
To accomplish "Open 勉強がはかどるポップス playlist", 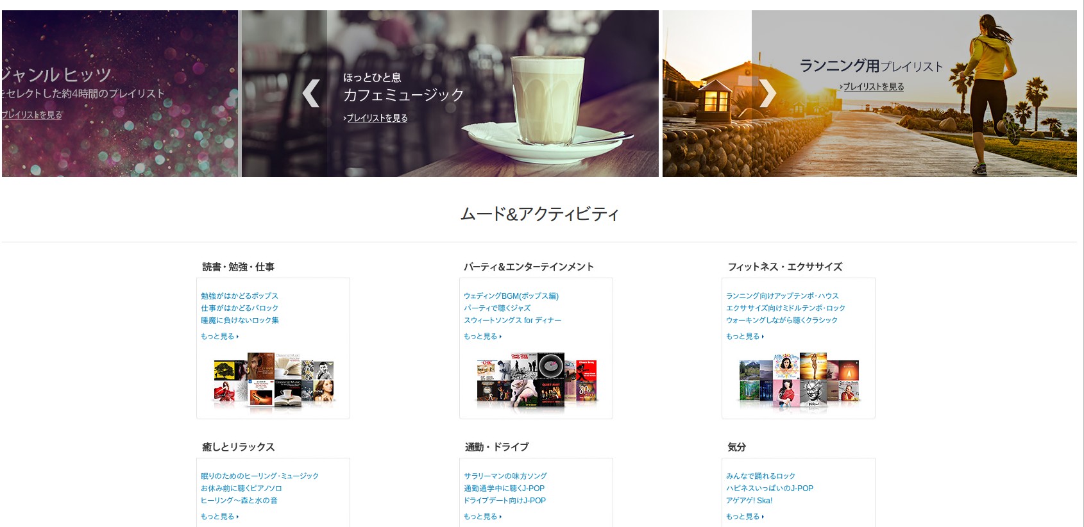I will click(239, 296).
